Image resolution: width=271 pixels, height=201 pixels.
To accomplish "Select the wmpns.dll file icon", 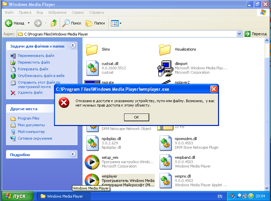I will coord(166,181).
